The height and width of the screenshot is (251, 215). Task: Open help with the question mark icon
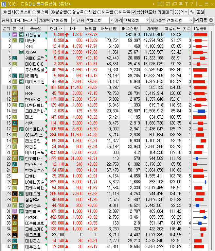click(192, 4)
